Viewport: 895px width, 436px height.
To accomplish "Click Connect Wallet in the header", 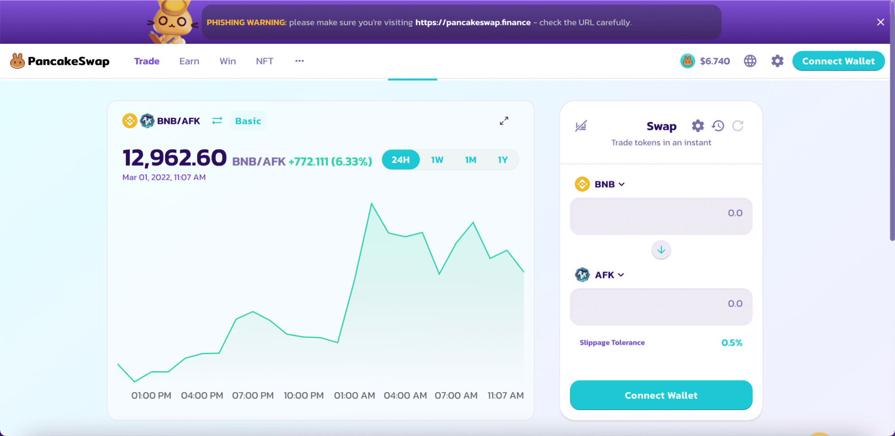I will [838, 61].
